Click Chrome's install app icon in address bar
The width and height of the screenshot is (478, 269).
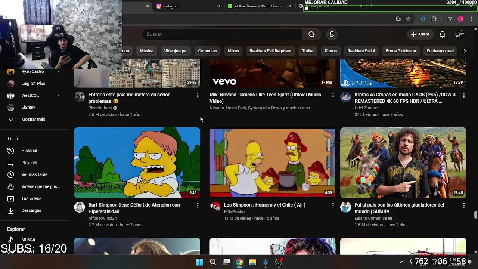coord(398,19)
